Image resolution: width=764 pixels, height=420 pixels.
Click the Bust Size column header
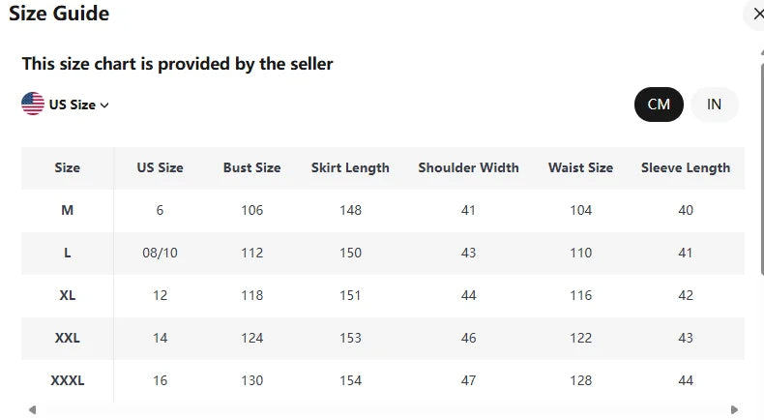click(x=251, y=167)
